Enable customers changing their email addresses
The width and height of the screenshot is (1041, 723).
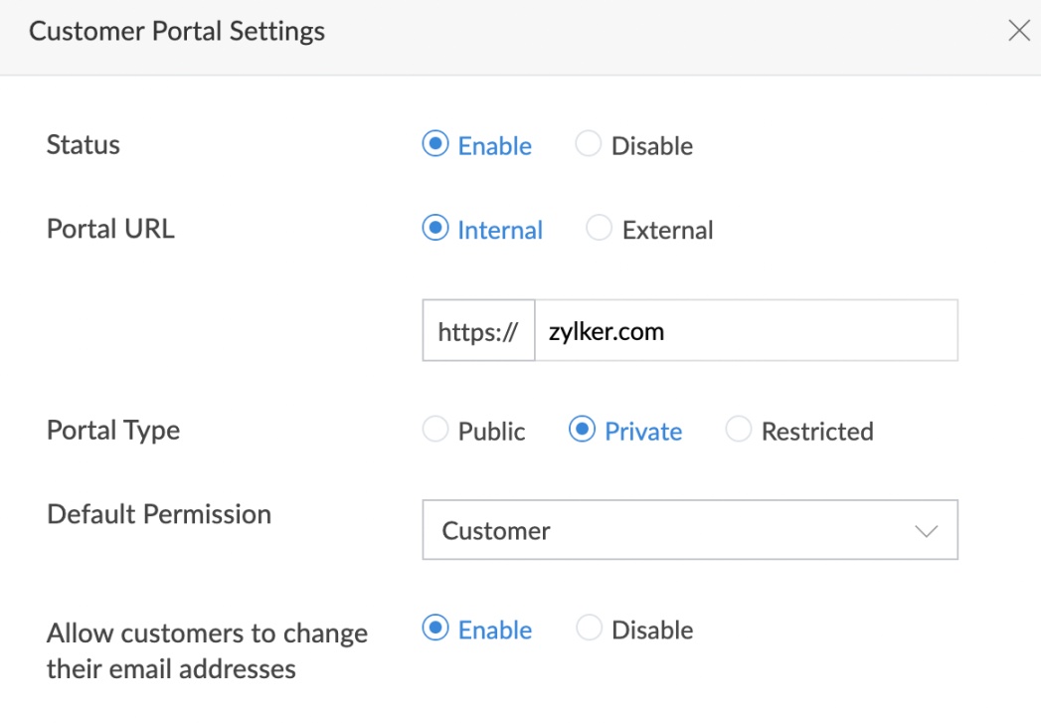[x=434, y=630]
